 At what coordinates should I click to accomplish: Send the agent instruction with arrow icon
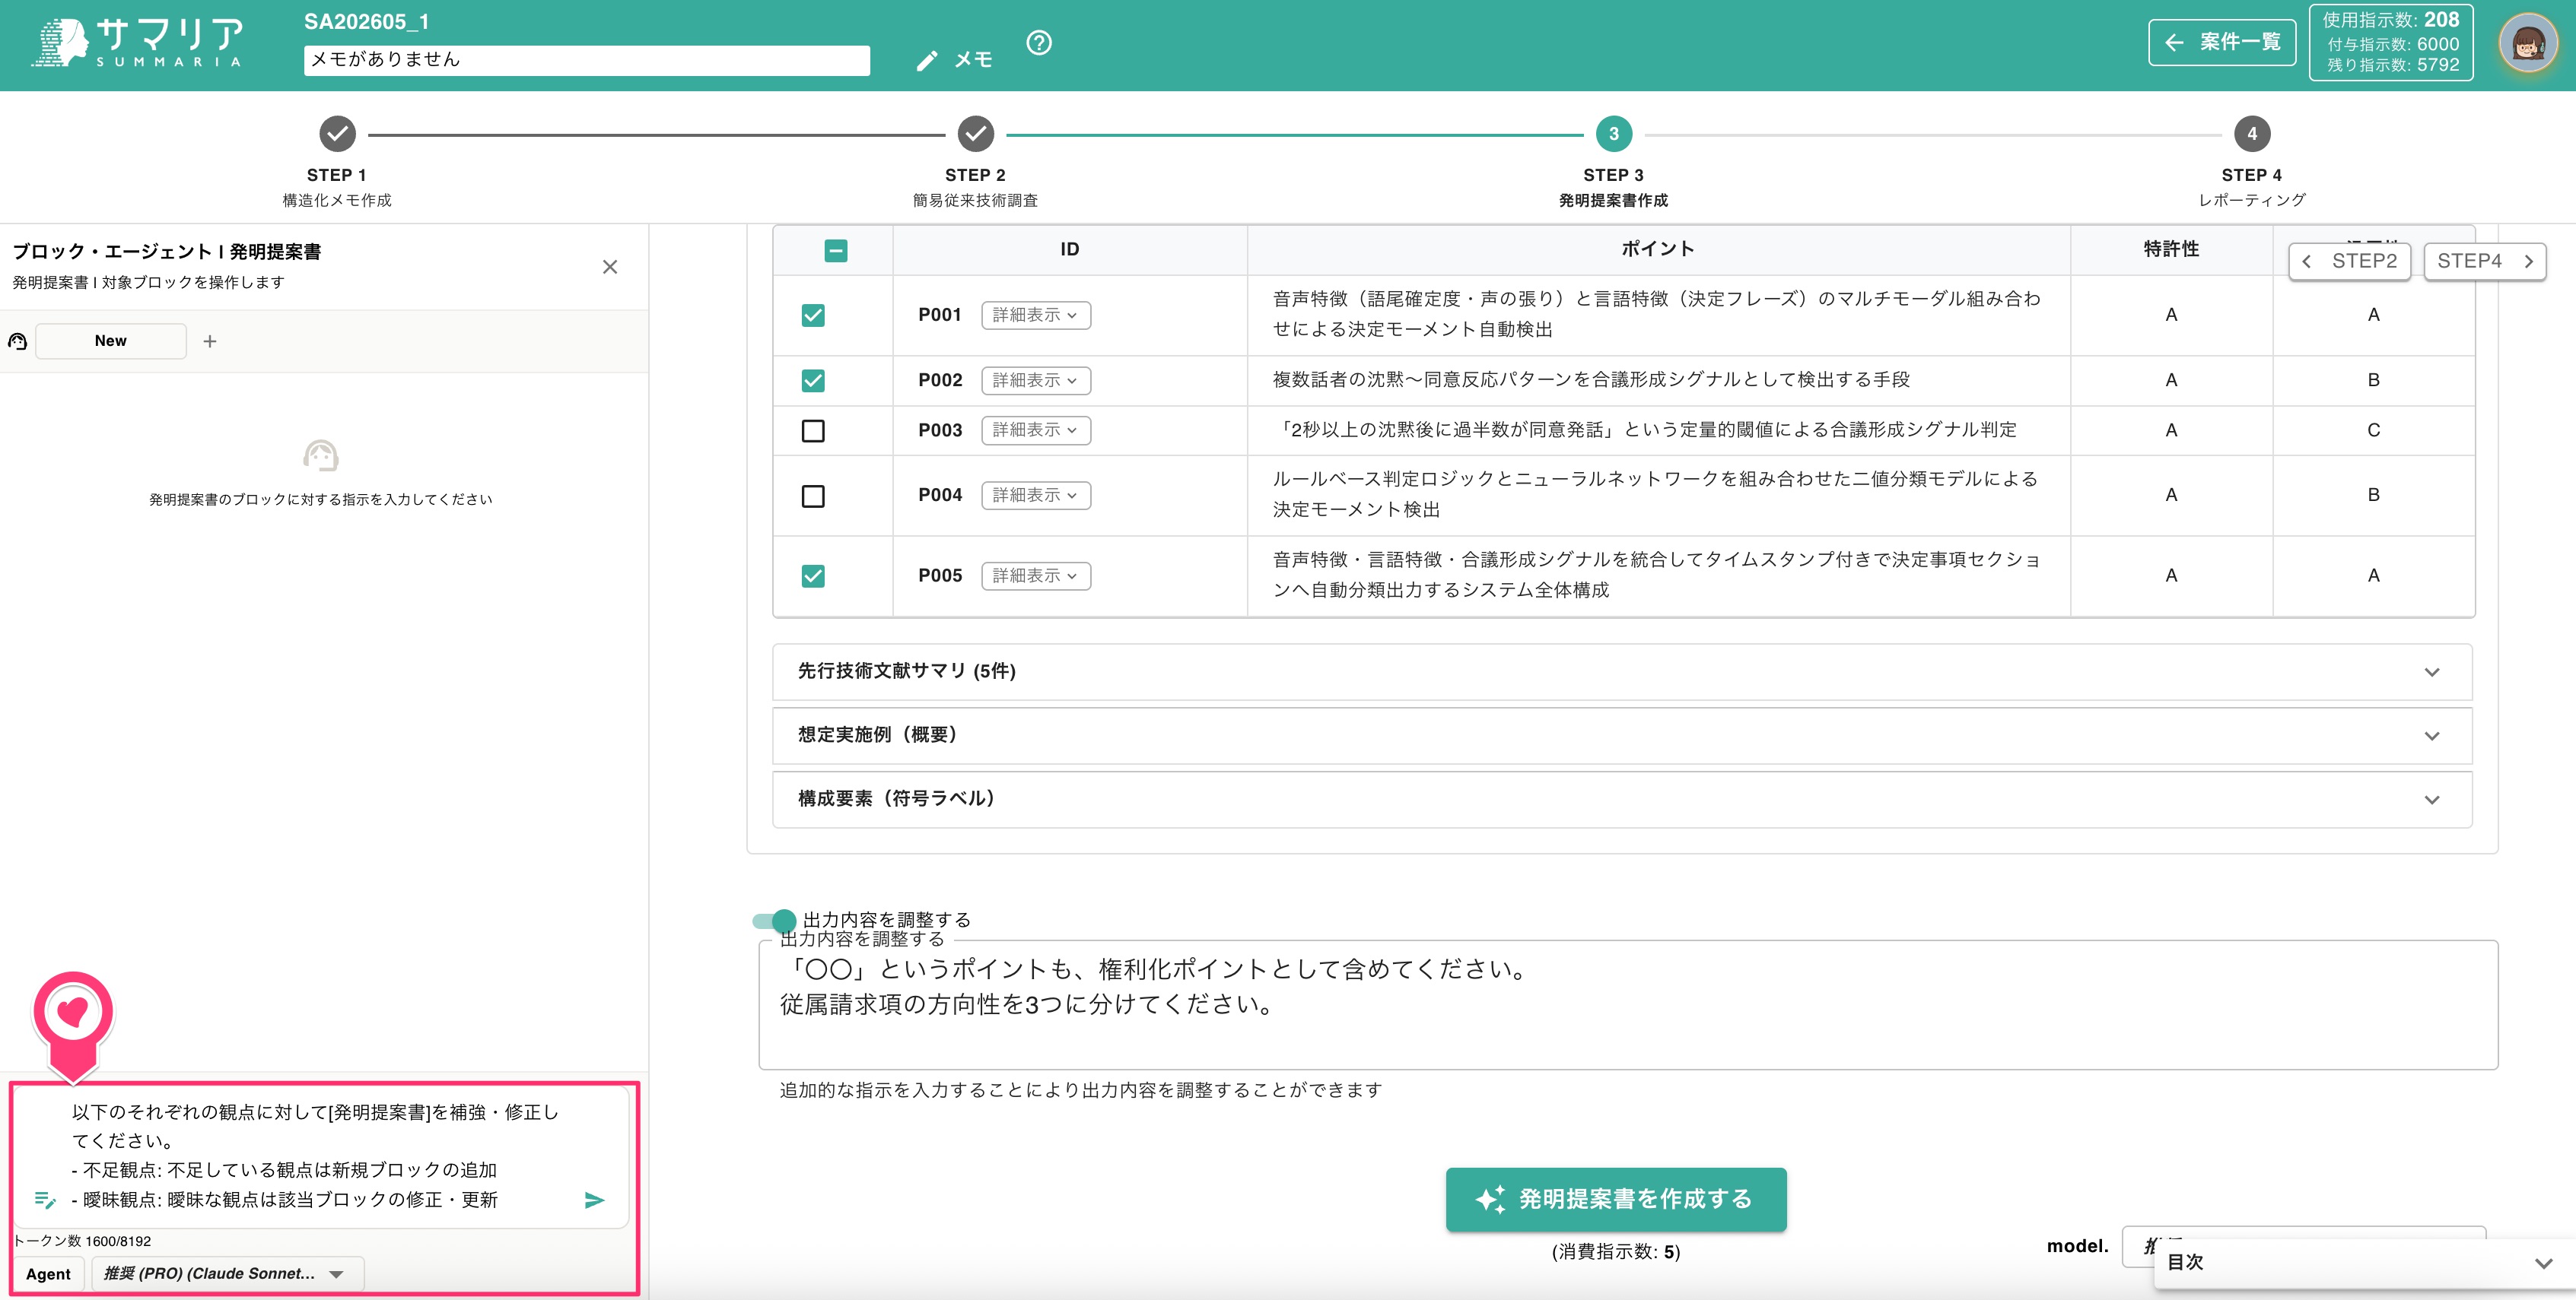pyautogui.click(x=594, y=1200)
